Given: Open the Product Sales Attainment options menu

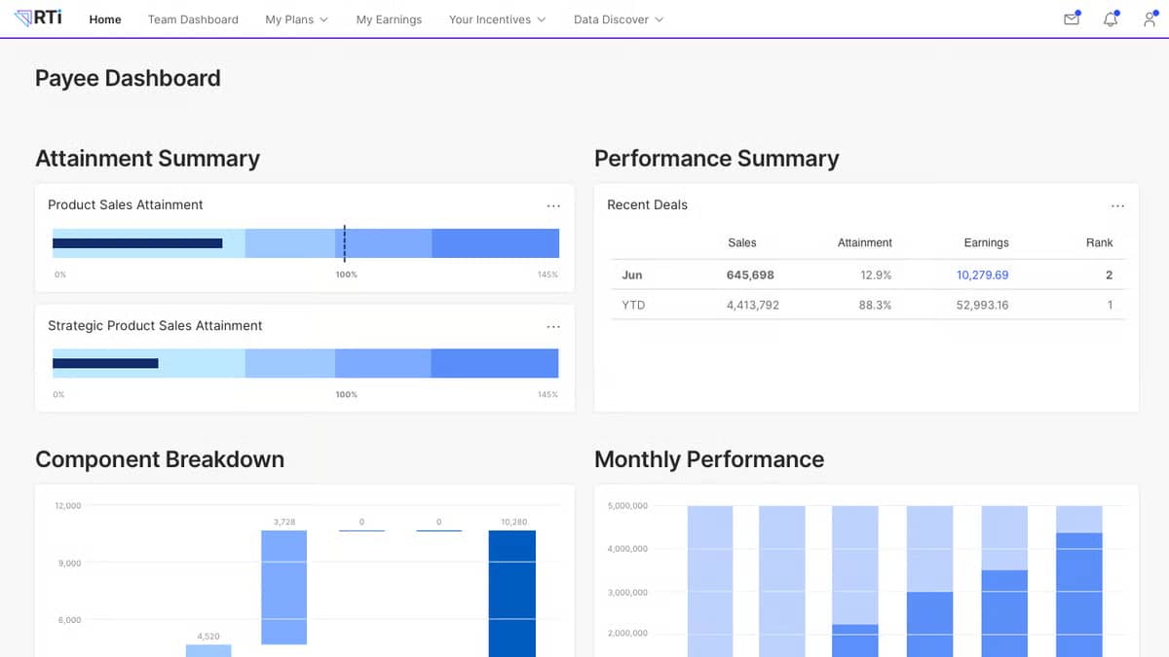Looking at the screenshot, I should (x=553, y=205).
